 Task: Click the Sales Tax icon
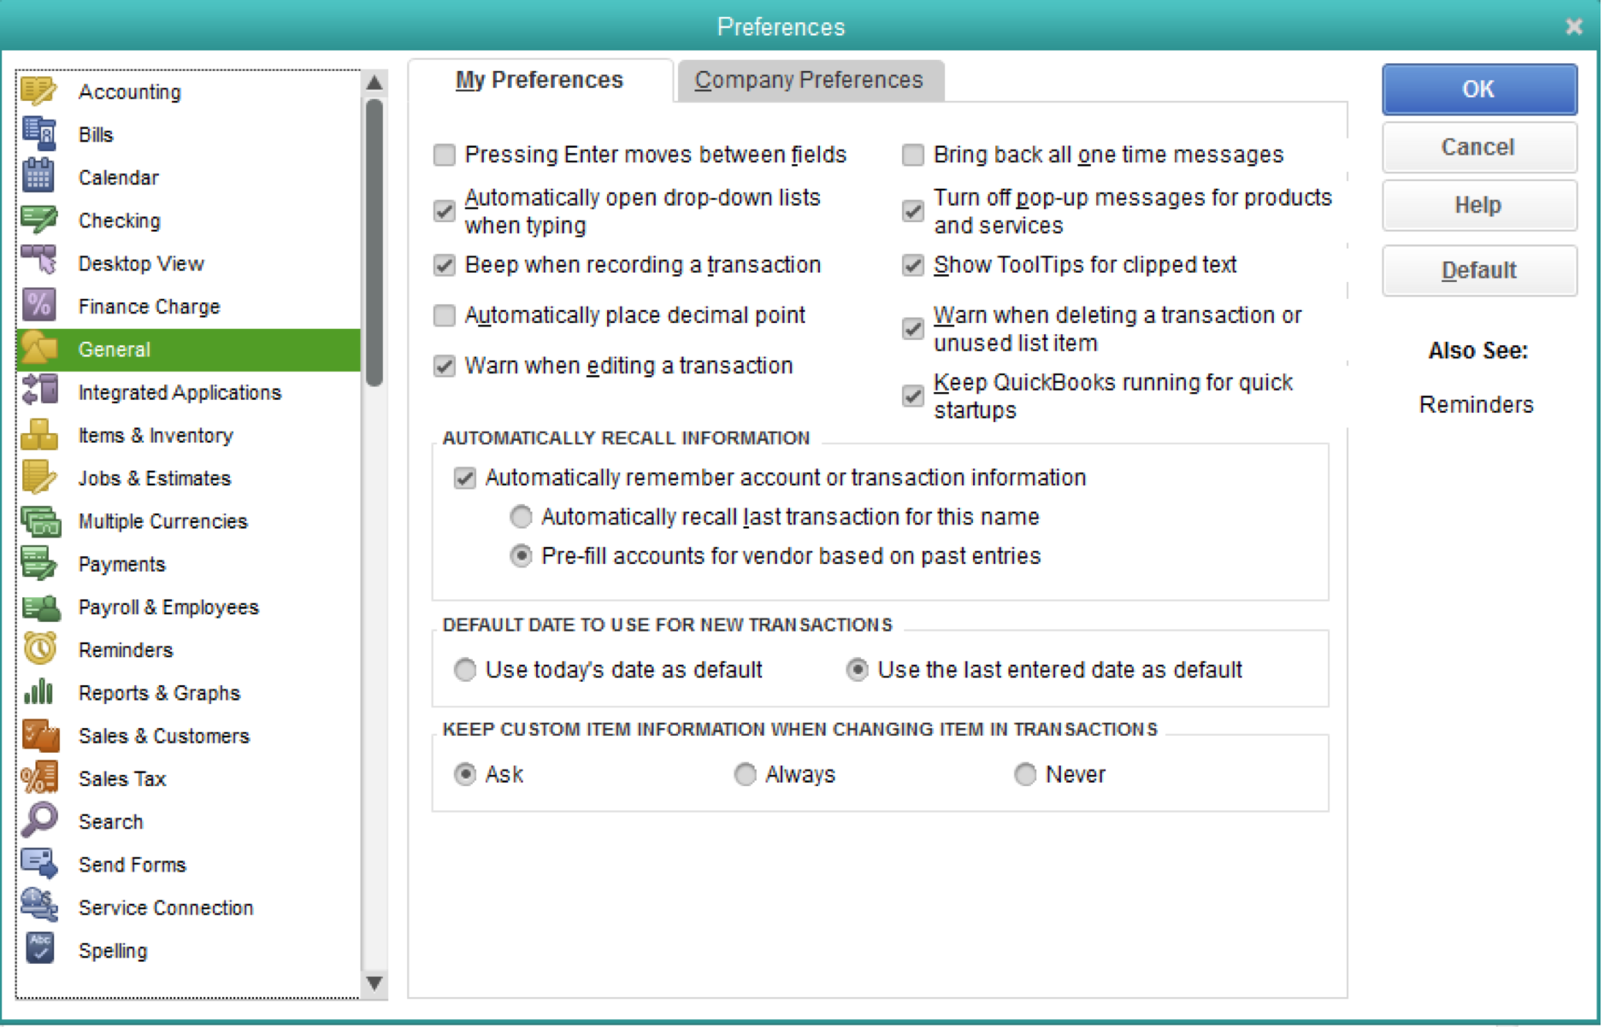click(39, 778)
